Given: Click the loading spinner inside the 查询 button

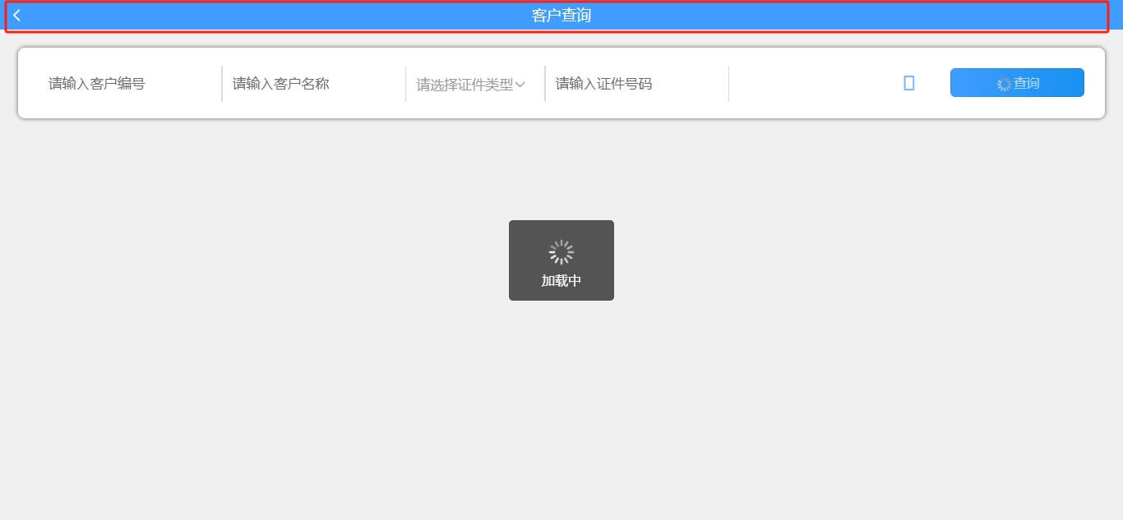Looking at the screenshot, I should (1002, 82).
